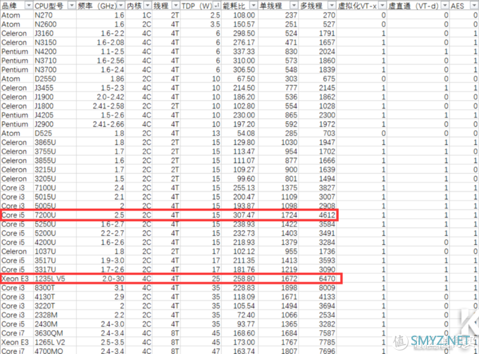Select the 1037U model cell
479x354 pixels.
(x=55, y=251)
